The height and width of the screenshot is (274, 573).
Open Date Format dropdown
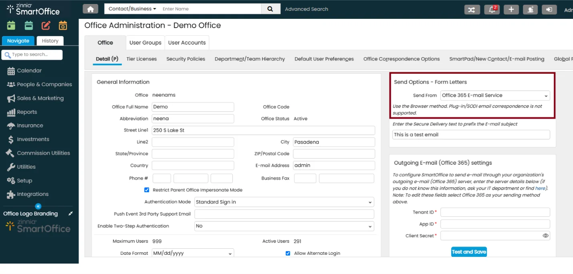click(193, 254)
